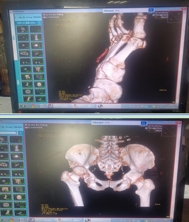Expand the search field arrow above the foot view
The image size is (189, 222).
(x=147, y=10)
